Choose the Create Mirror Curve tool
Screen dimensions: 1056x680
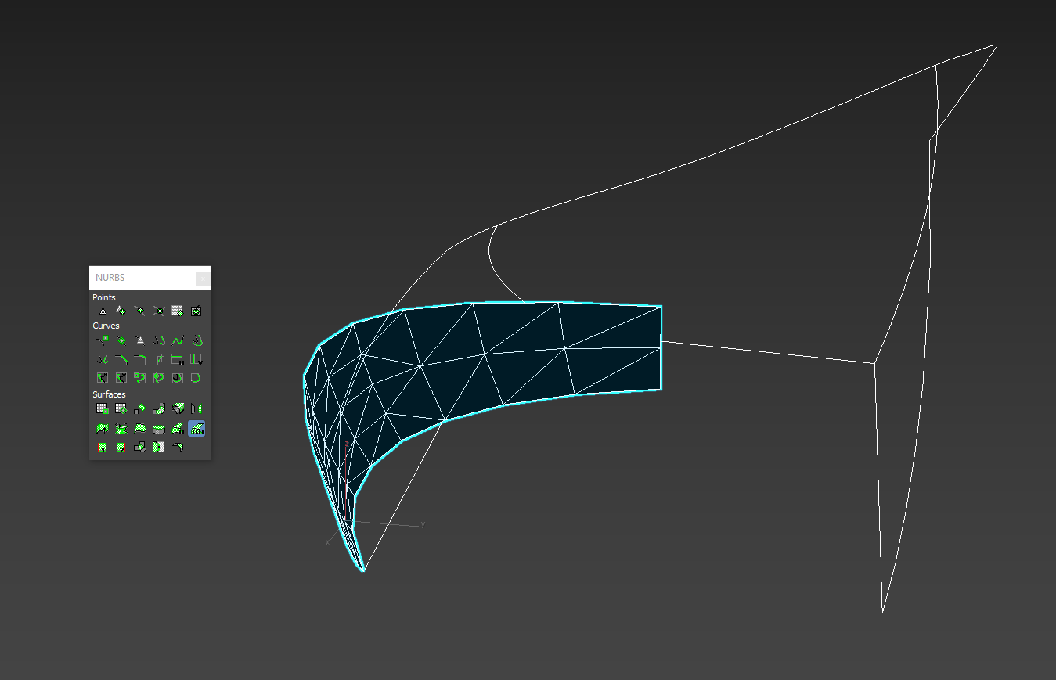click(x=103, y=359)
